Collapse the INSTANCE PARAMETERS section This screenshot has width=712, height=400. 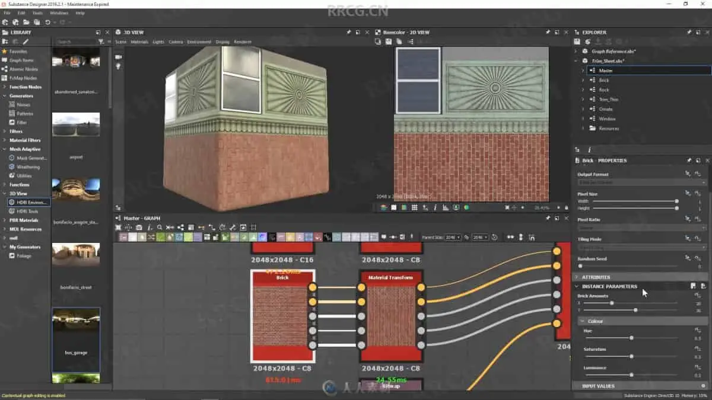(x=576, y=286)
